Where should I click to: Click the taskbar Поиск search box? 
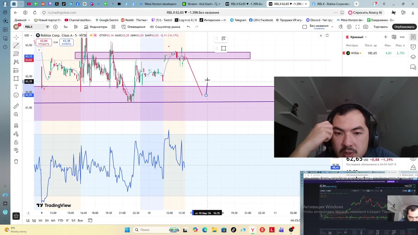pyautogui.click(x=156, y=230)
